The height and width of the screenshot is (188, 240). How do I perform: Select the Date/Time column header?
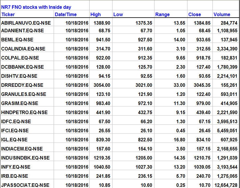point(66,14)
